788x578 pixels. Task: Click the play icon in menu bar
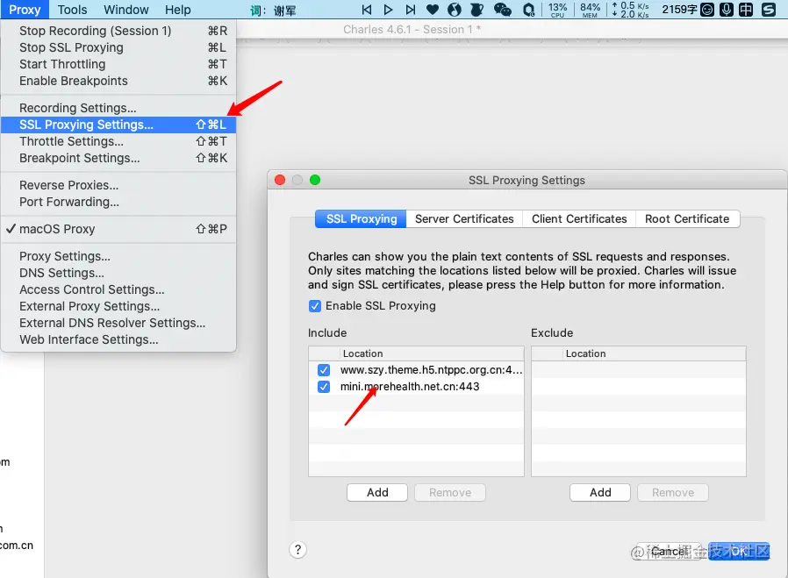pyautogui.click(x=388, y=10)
